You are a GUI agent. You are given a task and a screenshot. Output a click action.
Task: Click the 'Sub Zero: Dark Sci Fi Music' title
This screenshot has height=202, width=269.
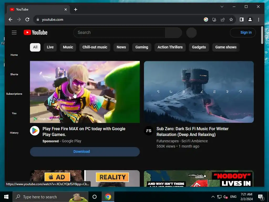[x=193, y=132]
